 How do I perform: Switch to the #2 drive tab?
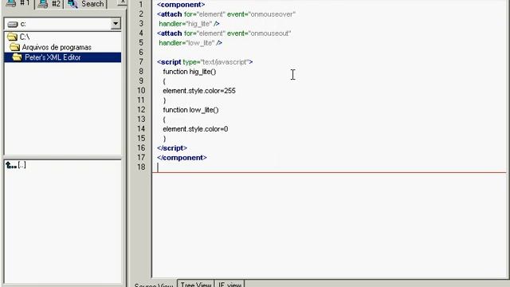point(49,4)
